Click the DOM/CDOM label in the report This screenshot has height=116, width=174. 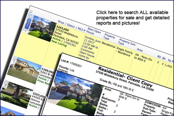click(153, 104)
